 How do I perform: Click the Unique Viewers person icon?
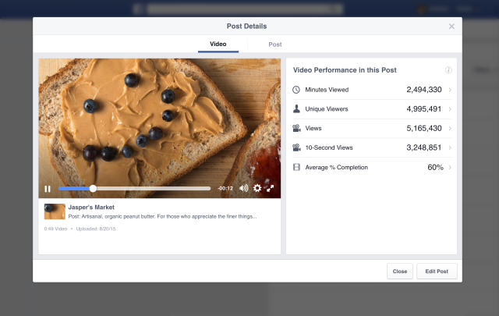click(296, 109)
